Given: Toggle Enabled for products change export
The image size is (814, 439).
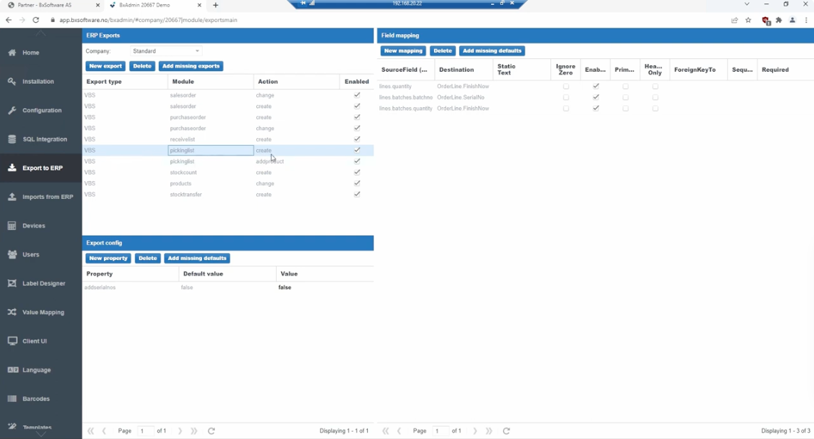Looking at the screenshot, I should pyautogui.click(x=356, y=183).
